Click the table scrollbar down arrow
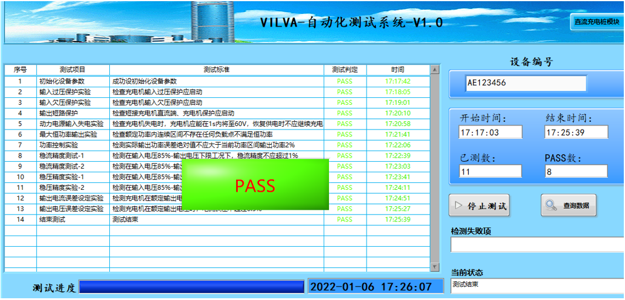This screenshot has height=300, width=625. tap(435, 267)
